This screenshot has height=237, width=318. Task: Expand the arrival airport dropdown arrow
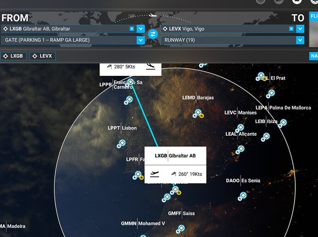click(x=300, y=29)
